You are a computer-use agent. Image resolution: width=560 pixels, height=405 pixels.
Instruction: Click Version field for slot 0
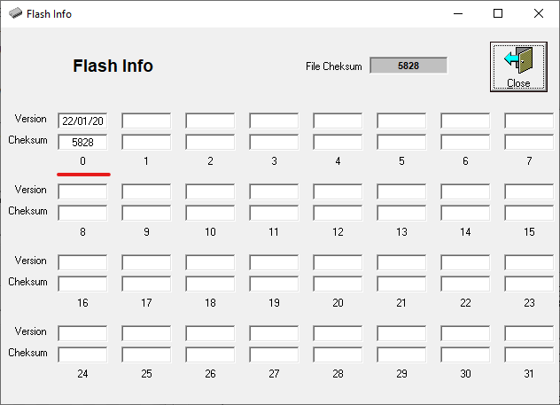82,121
